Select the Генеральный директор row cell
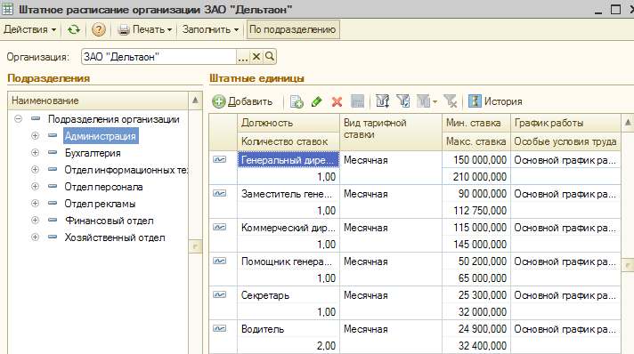The width and height of the screenshot is (634, 354). [289, 160]
